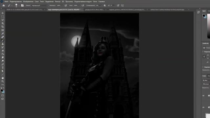Select the Line shape tool
Screen dimensions: 210x118
tap(3, 74)
